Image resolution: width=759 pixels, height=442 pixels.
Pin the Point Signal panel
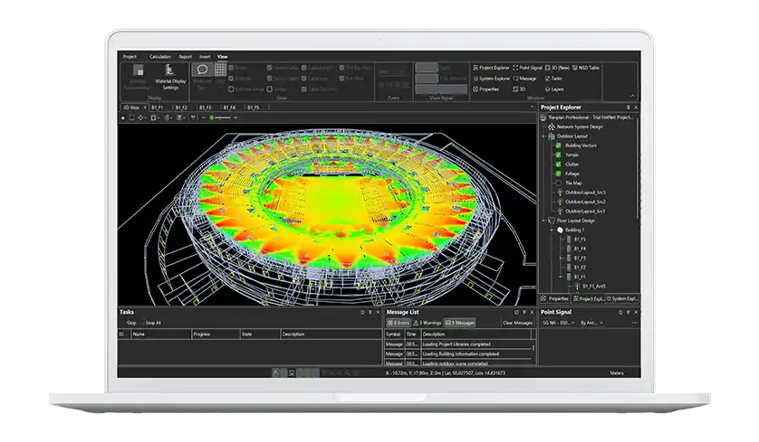point(629,312)
